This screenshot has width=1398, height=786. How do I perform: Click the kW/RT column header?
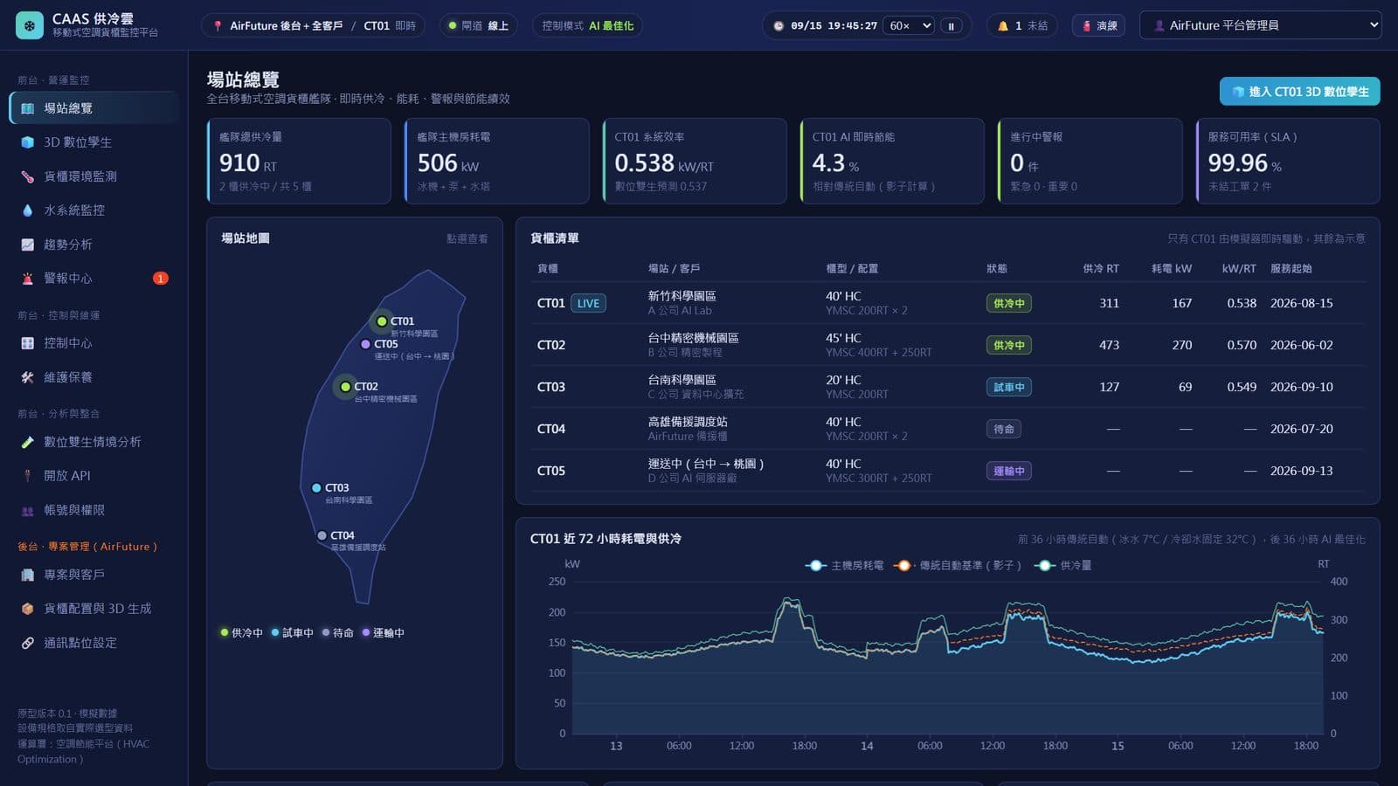click(1239, 269)
